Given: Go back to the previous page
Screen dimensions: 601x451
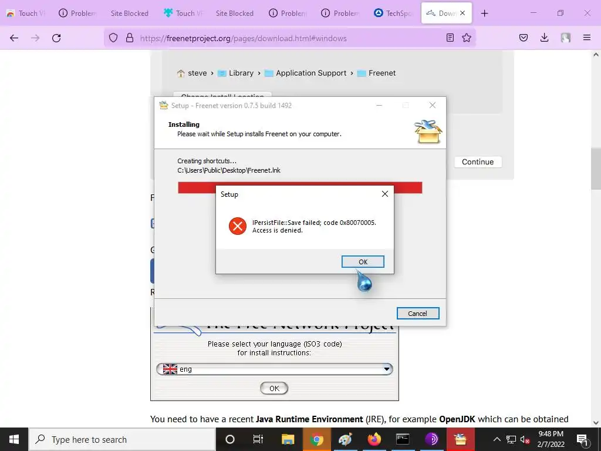Looking at the screenshot, I should click(x=14, y=38).
